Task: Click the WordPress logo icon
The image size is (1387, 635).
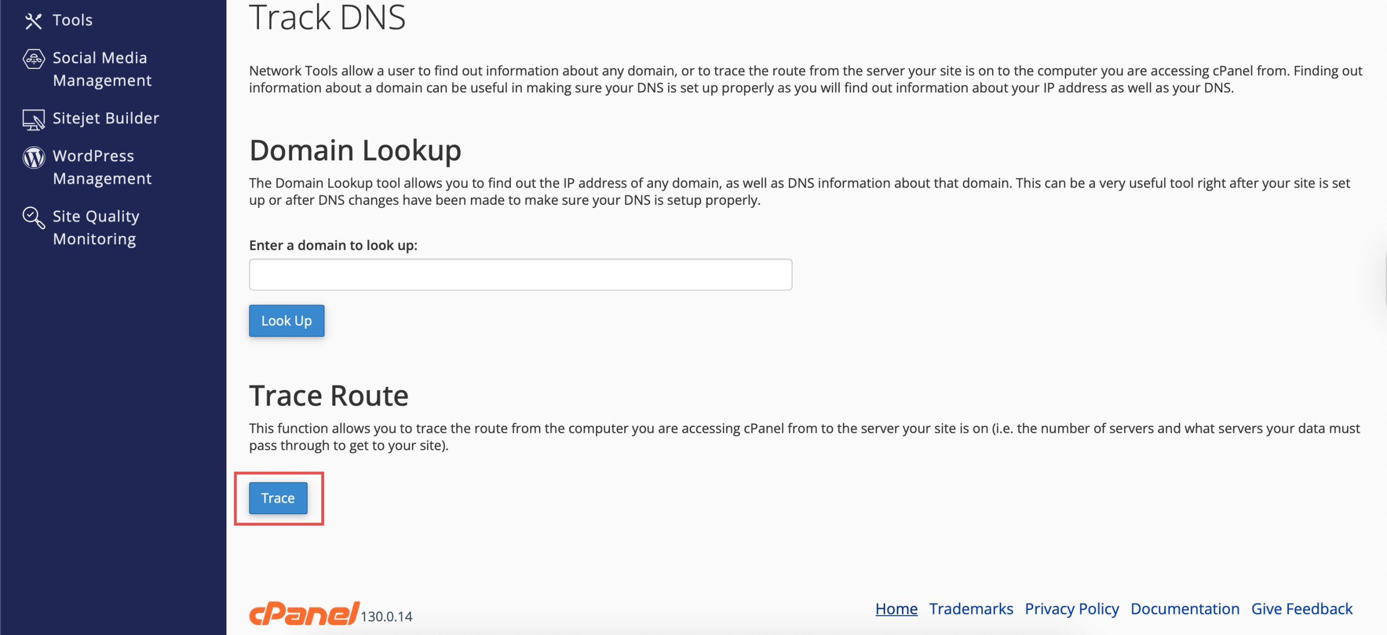Action: (34, 157)
